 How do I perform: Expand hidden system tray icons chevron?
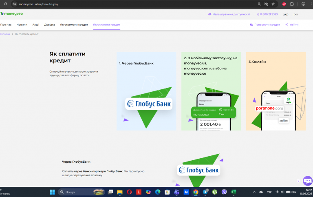tap(254, 192)
